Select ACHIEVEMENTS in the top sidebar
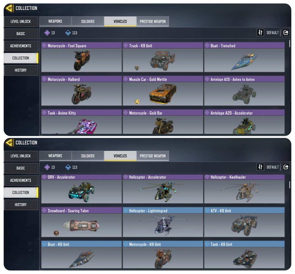Screen dimensions: 295x274 pyautogui.click(x=21, y=46)
